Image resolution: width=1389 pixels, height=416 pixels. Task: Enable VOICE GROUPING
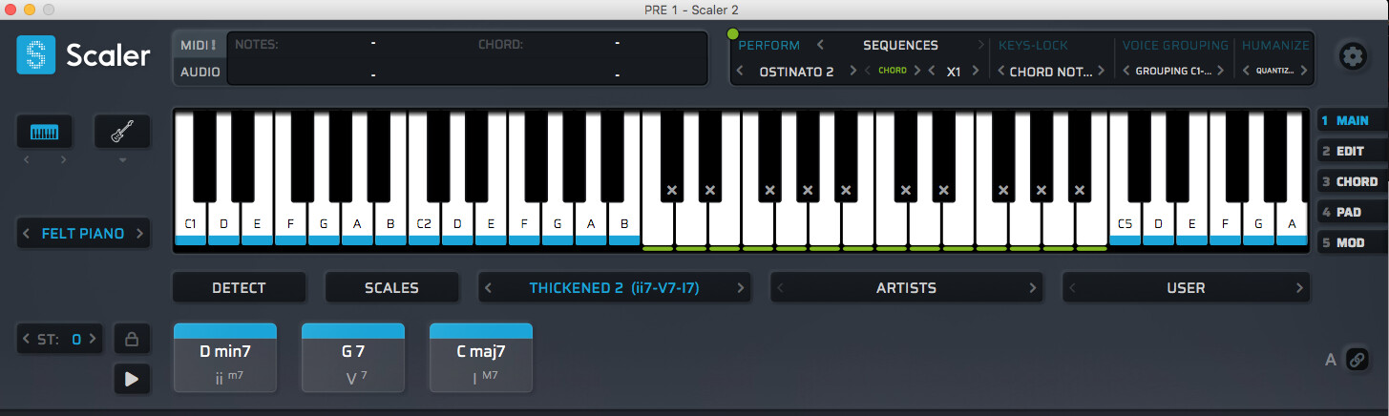pyautogui.click(x=1175, y=45)
